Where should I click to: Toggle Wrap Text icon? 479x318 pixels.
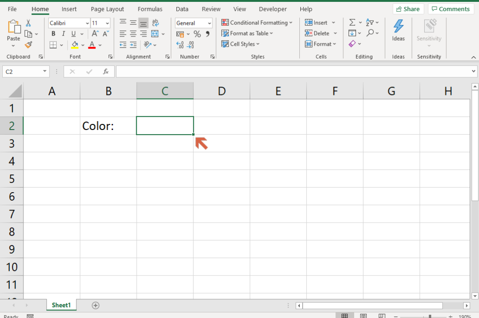[155, 22]
